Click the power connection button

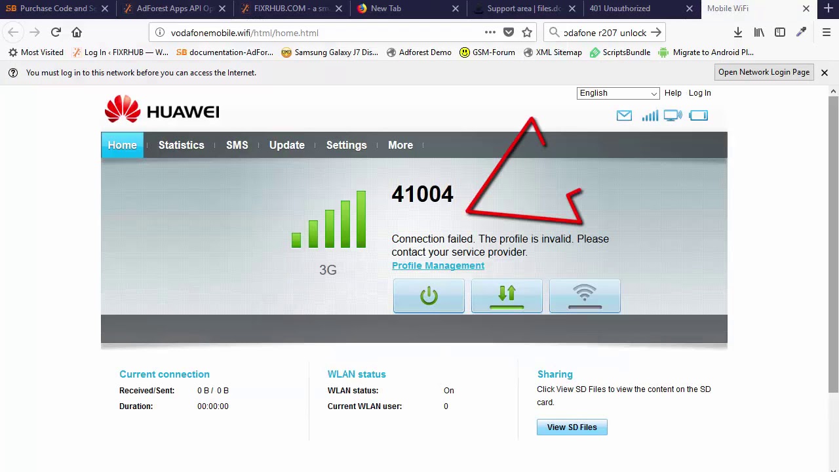tap(429, 296)
